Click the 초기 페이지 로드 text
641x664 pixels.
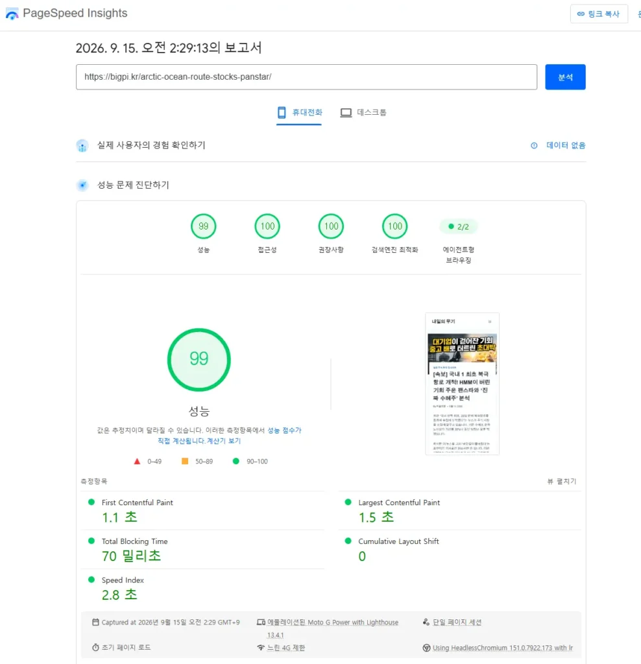click(x=127, y=648)
